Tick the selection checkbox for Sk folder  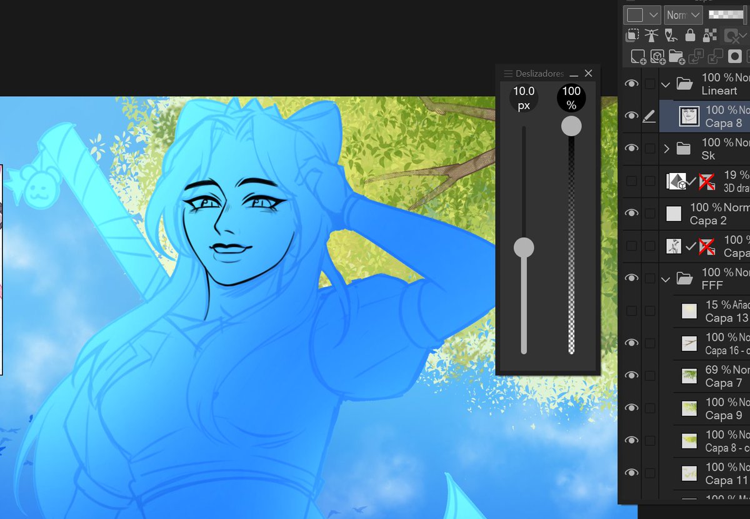651,149
